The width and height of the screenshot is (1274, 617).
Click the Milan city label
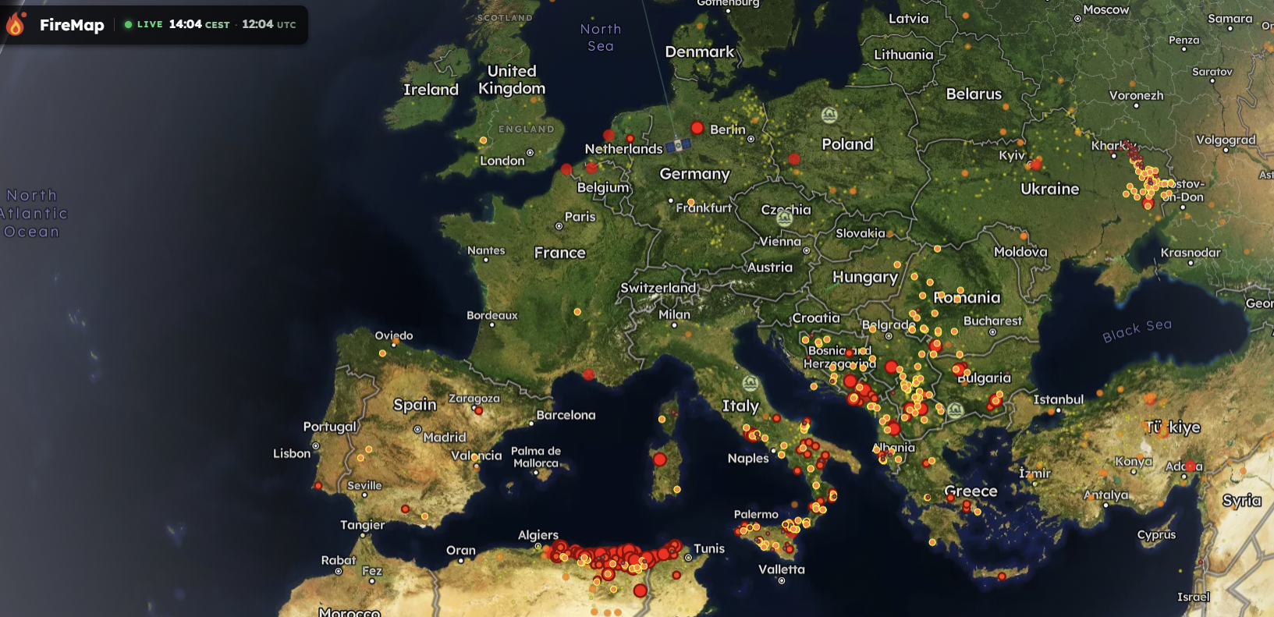[x=675, y=314]
